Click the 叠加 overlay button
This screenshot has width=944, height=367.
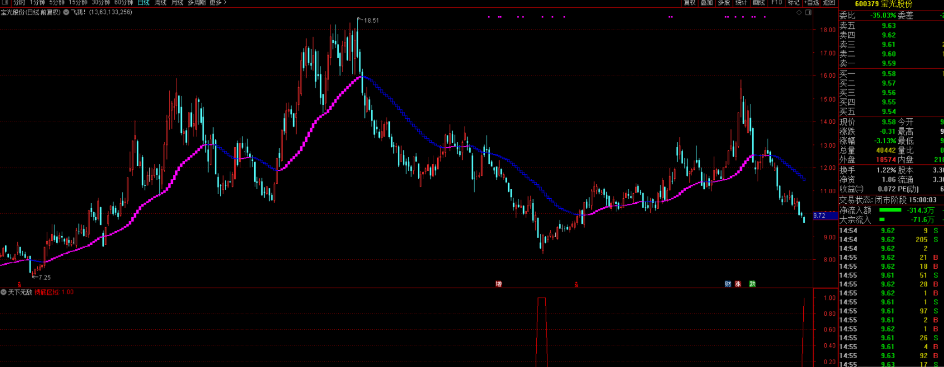coord(706,3)
